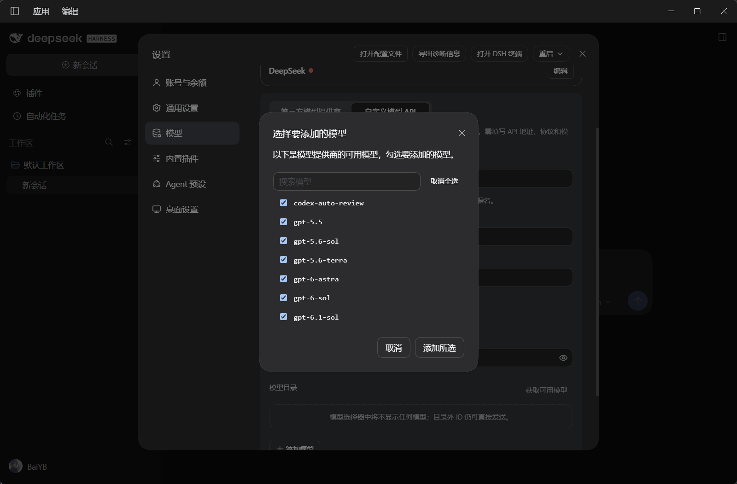
Task: Toggle the right side panel icon
Action: click(x=722, y=37)
